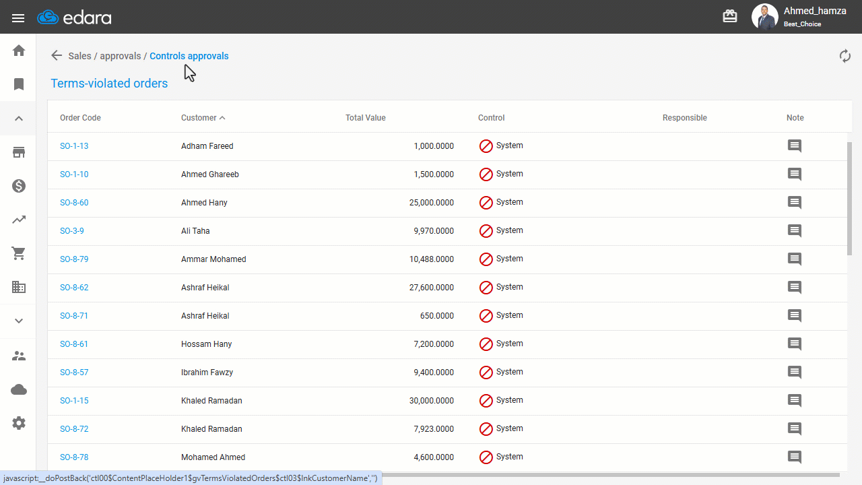
Task: Open the trending chart sidebar icon
Action: click(19, 220)
